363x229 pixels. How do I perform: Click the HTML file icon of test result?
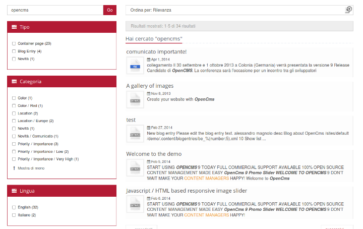tap(135, 134)
